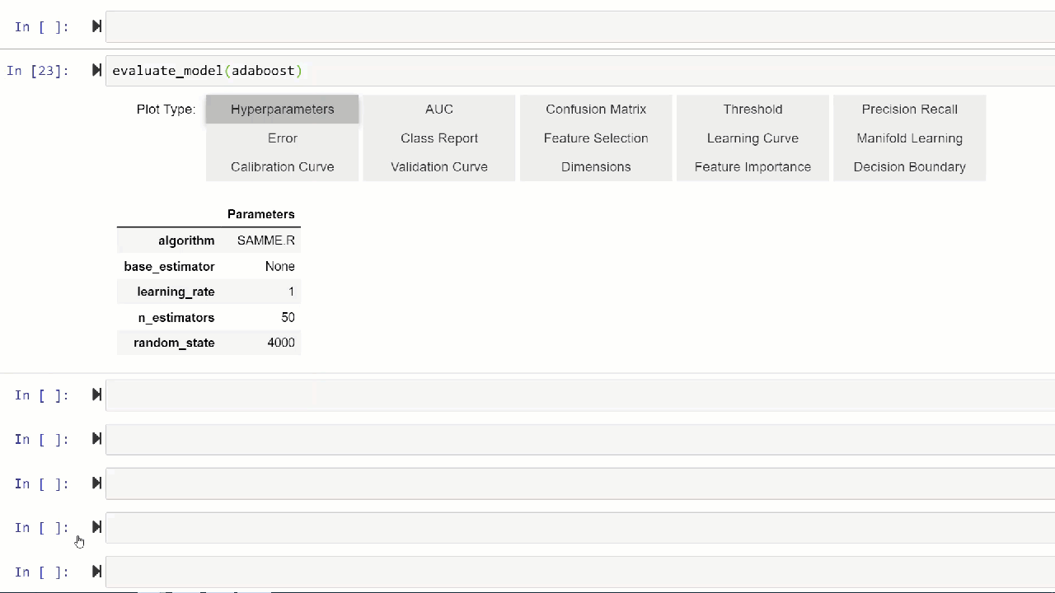1055x593 pixels.
Task: Click run icon of topmost empty cell
Action: tap(96, 26)
